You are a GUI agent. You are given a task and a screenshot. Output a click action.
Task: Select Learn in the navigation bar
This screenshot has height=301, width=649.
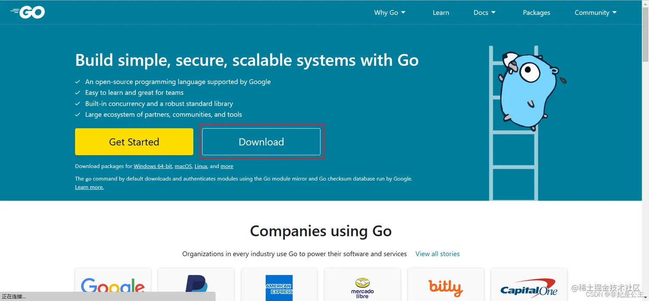[x=440, y=12]
